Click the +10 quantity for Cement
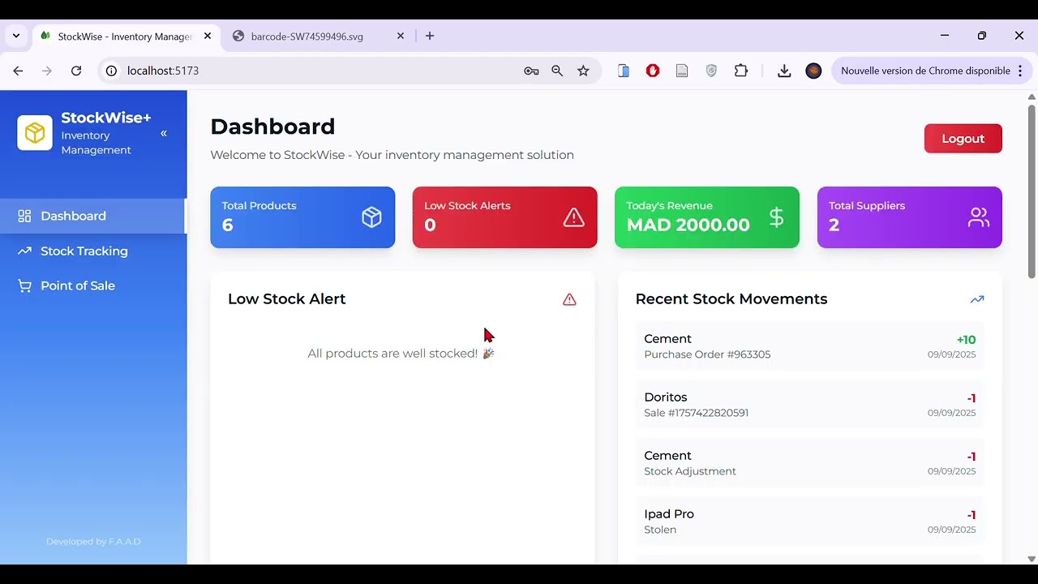 966,340
